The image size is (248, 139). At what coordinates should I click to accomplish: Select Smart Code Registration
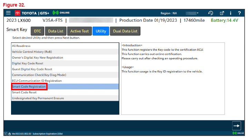(65, 87)
